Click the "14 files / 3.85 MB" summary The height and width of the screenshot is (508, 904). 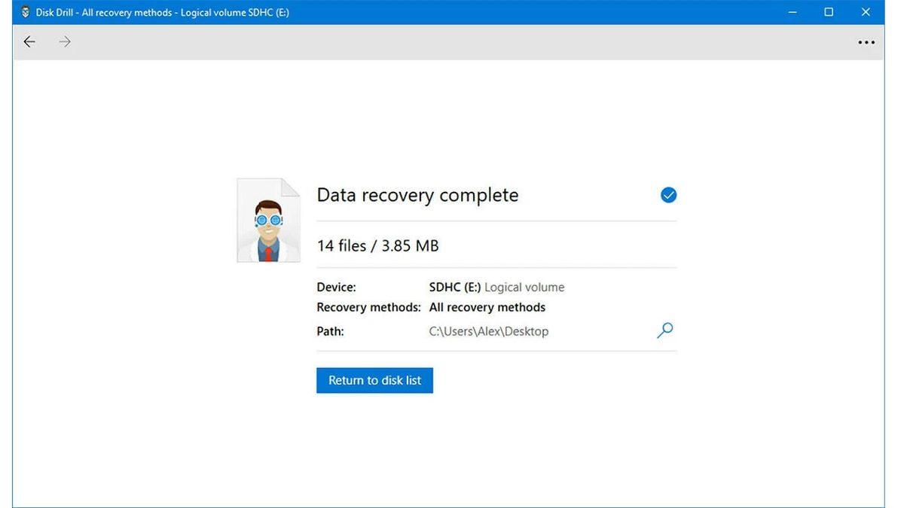377,245
